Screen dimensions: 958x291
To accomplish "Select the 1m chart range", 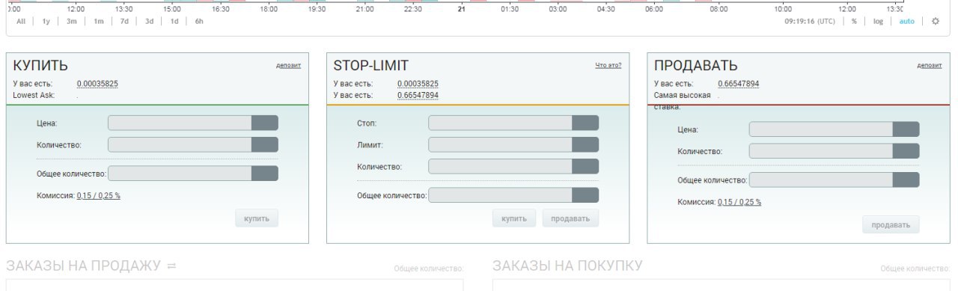I will (x=99, y=21).
